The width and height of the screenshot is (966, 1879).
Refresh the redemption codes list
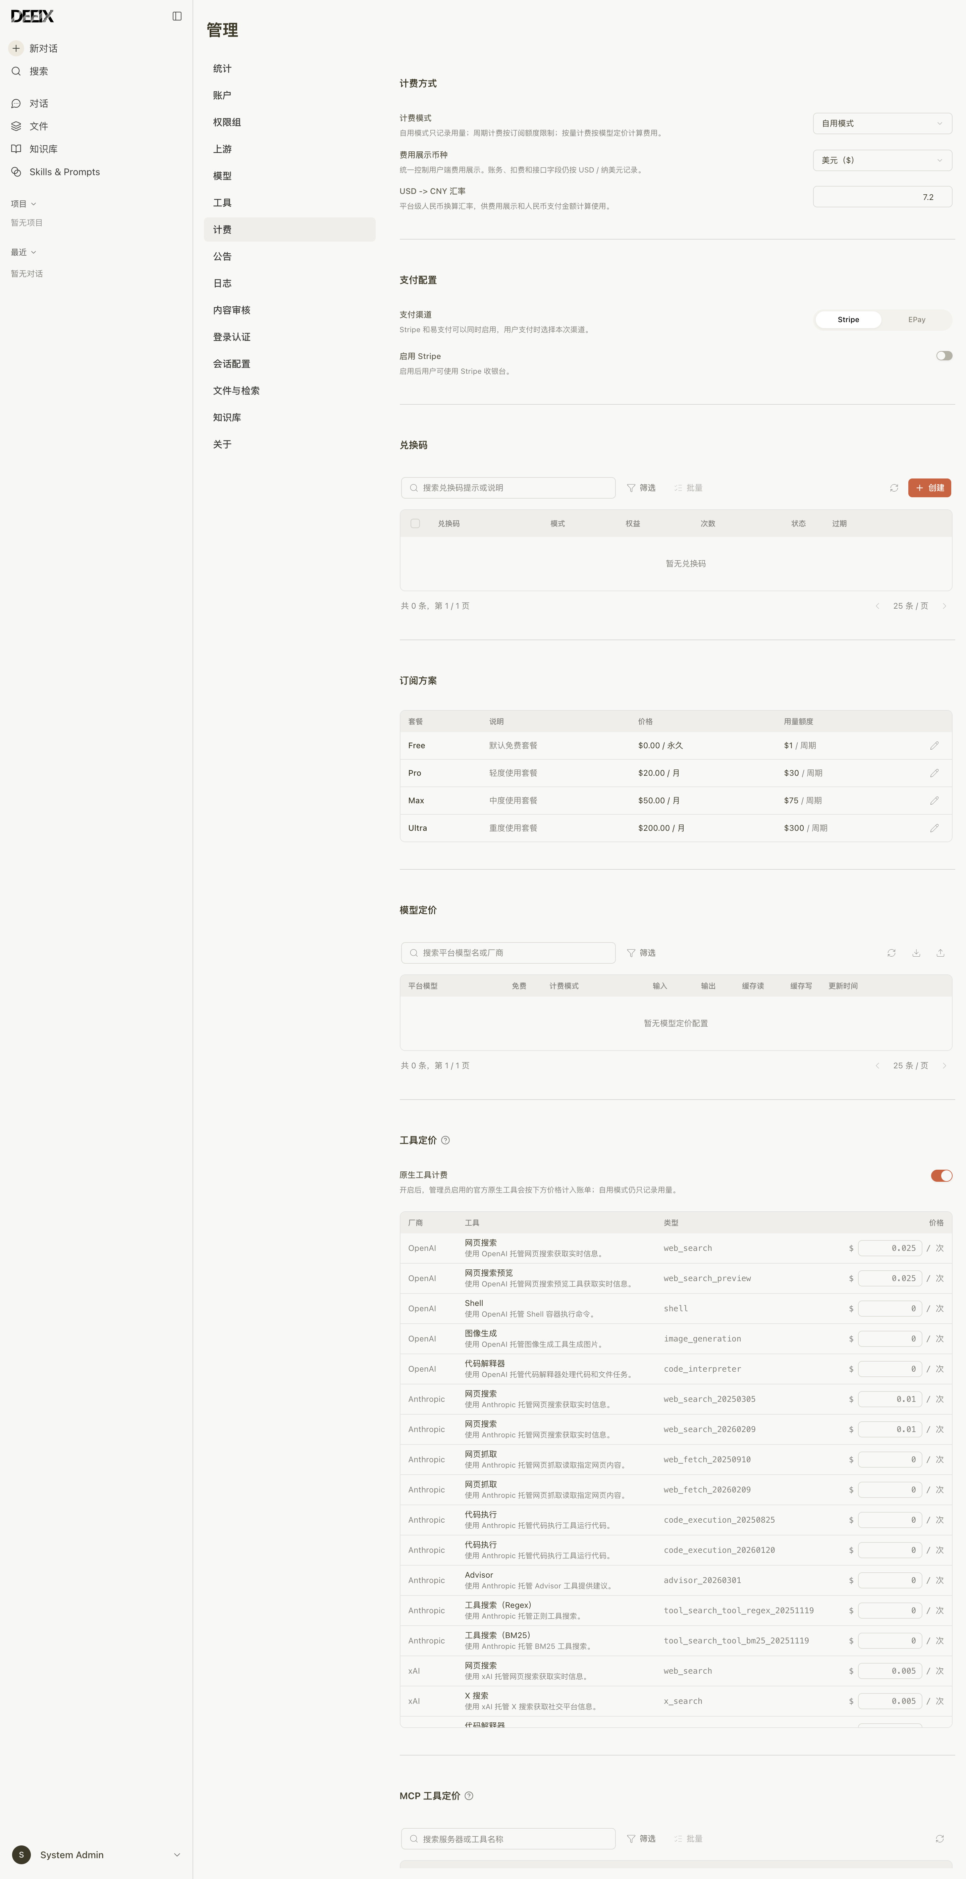point(894,488)
